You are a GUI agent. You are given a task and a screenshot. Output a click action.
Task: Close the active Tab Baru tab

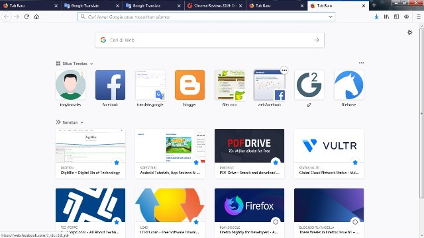[x=364, y=6]
